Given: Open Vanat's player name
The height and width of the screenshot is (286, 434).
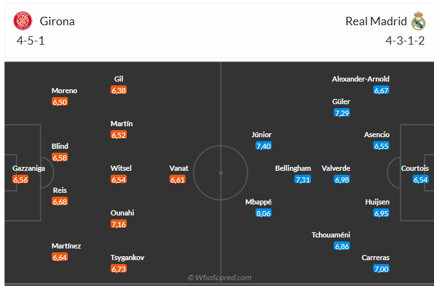Looking at the screenshot, I should click(x=179, y=168).
